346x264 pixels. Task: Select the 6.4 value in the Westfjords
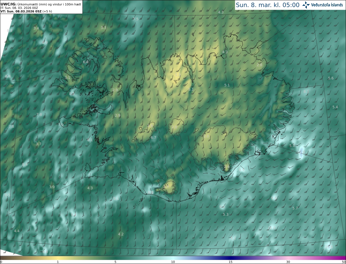pos(86,62)
